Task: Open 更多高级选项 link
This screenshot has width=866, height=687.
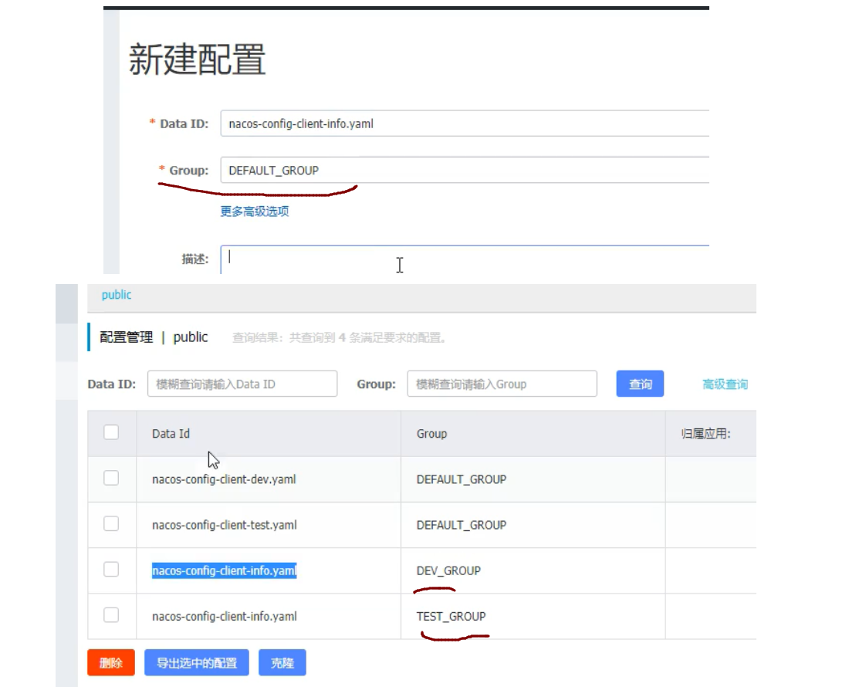Action: pyautogui.click(x=255, y=211)
